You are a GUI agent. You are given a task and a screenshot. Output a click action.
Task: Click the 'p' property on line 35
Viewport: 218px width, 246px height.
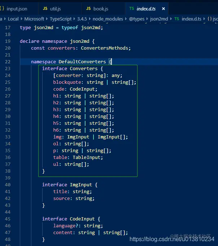[x=54, y=151]
